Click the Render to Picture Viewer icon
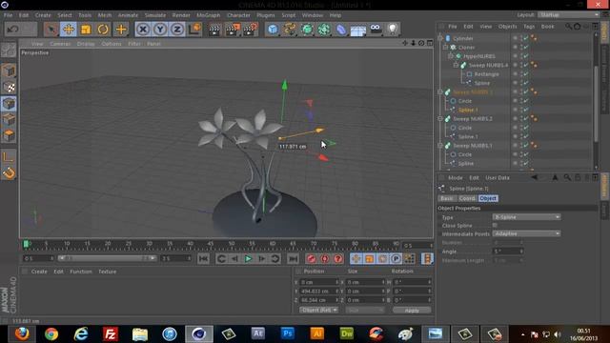This screenshot has height=343, width=610. (x=233, y=30)
